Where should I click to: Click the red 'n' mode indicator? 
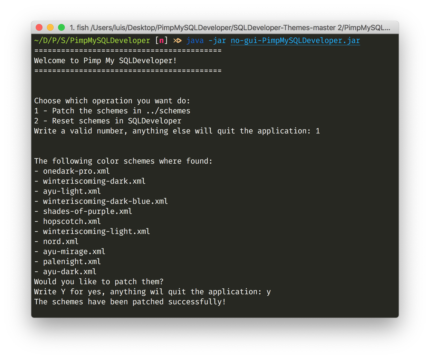coord(161,41)
